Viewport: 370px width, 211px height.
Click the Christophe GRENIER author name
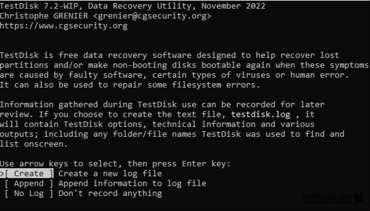(44, 16)
